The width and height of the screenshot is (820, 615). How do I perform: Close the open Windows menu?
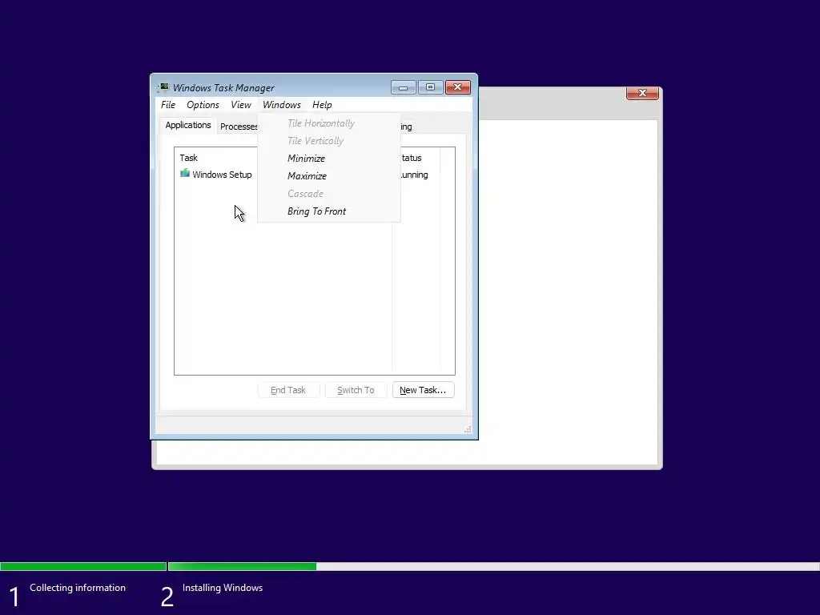pos(281,105)
